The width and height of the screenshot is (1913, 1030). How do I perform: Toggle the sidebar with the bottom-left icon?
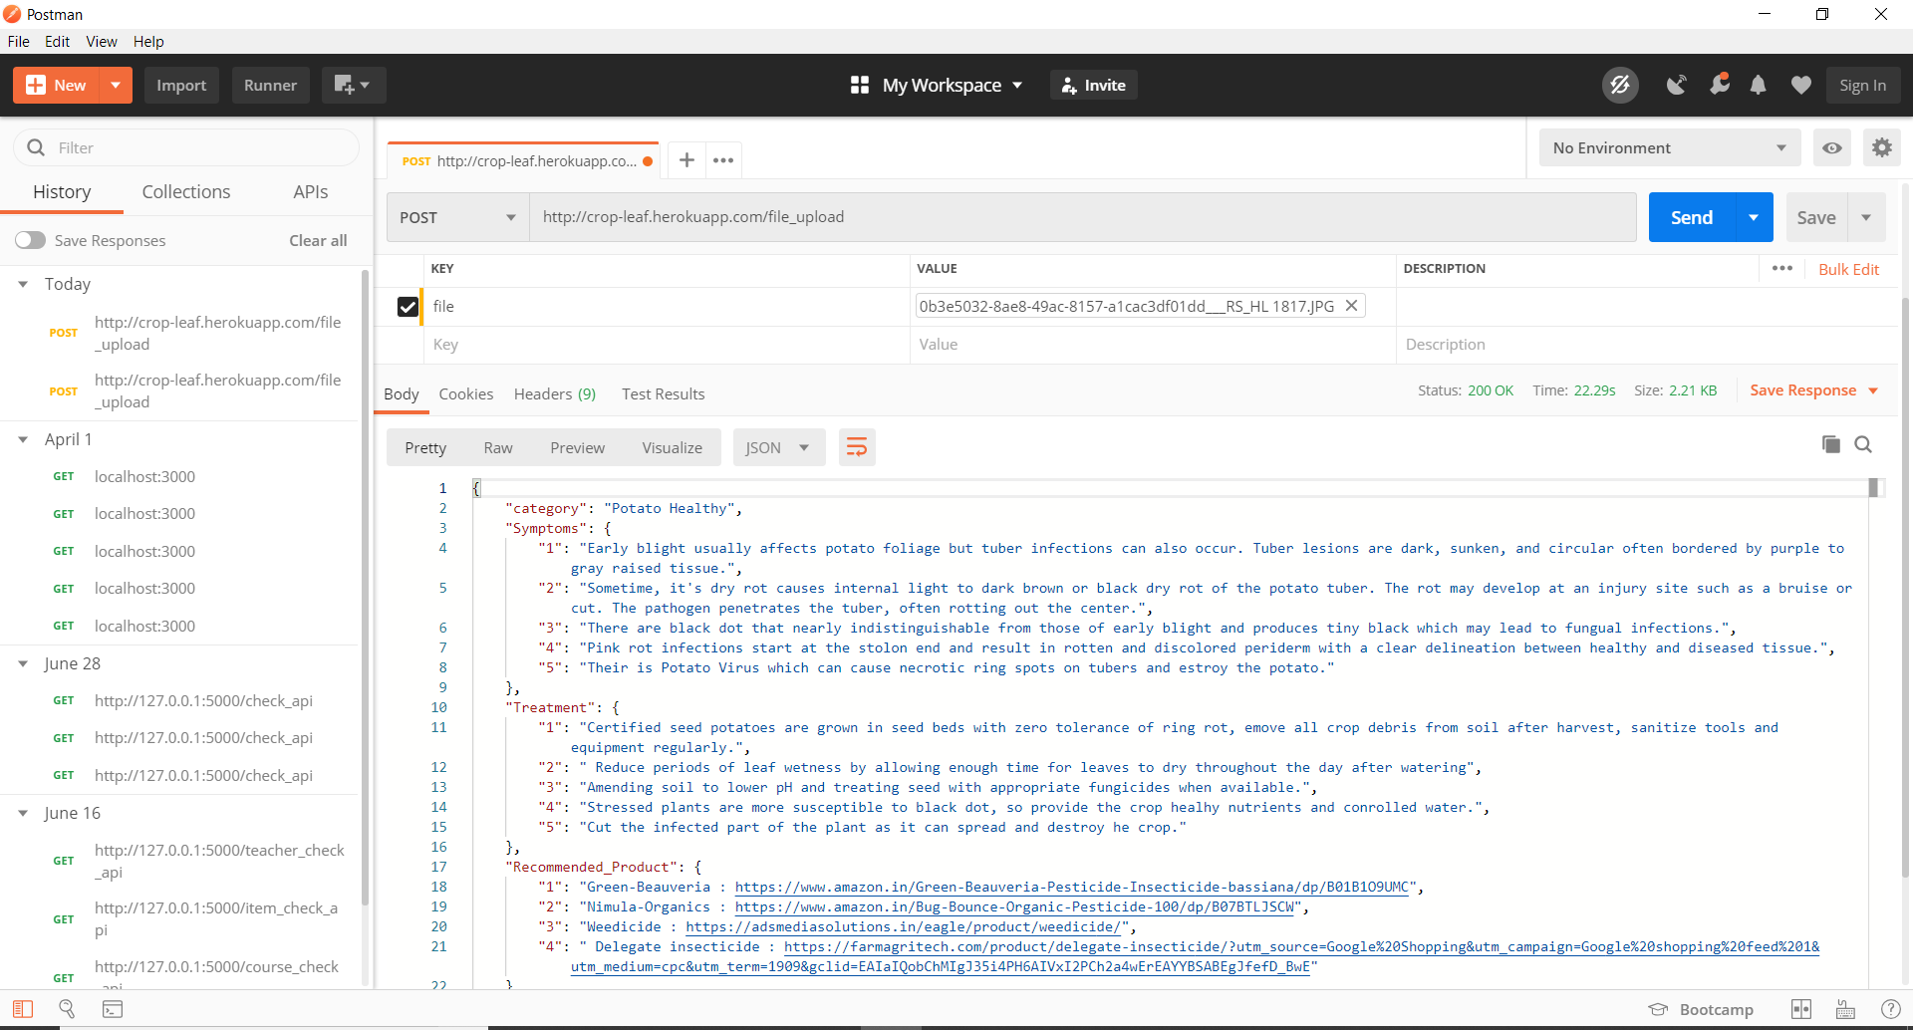click(x=22, y=1009)
